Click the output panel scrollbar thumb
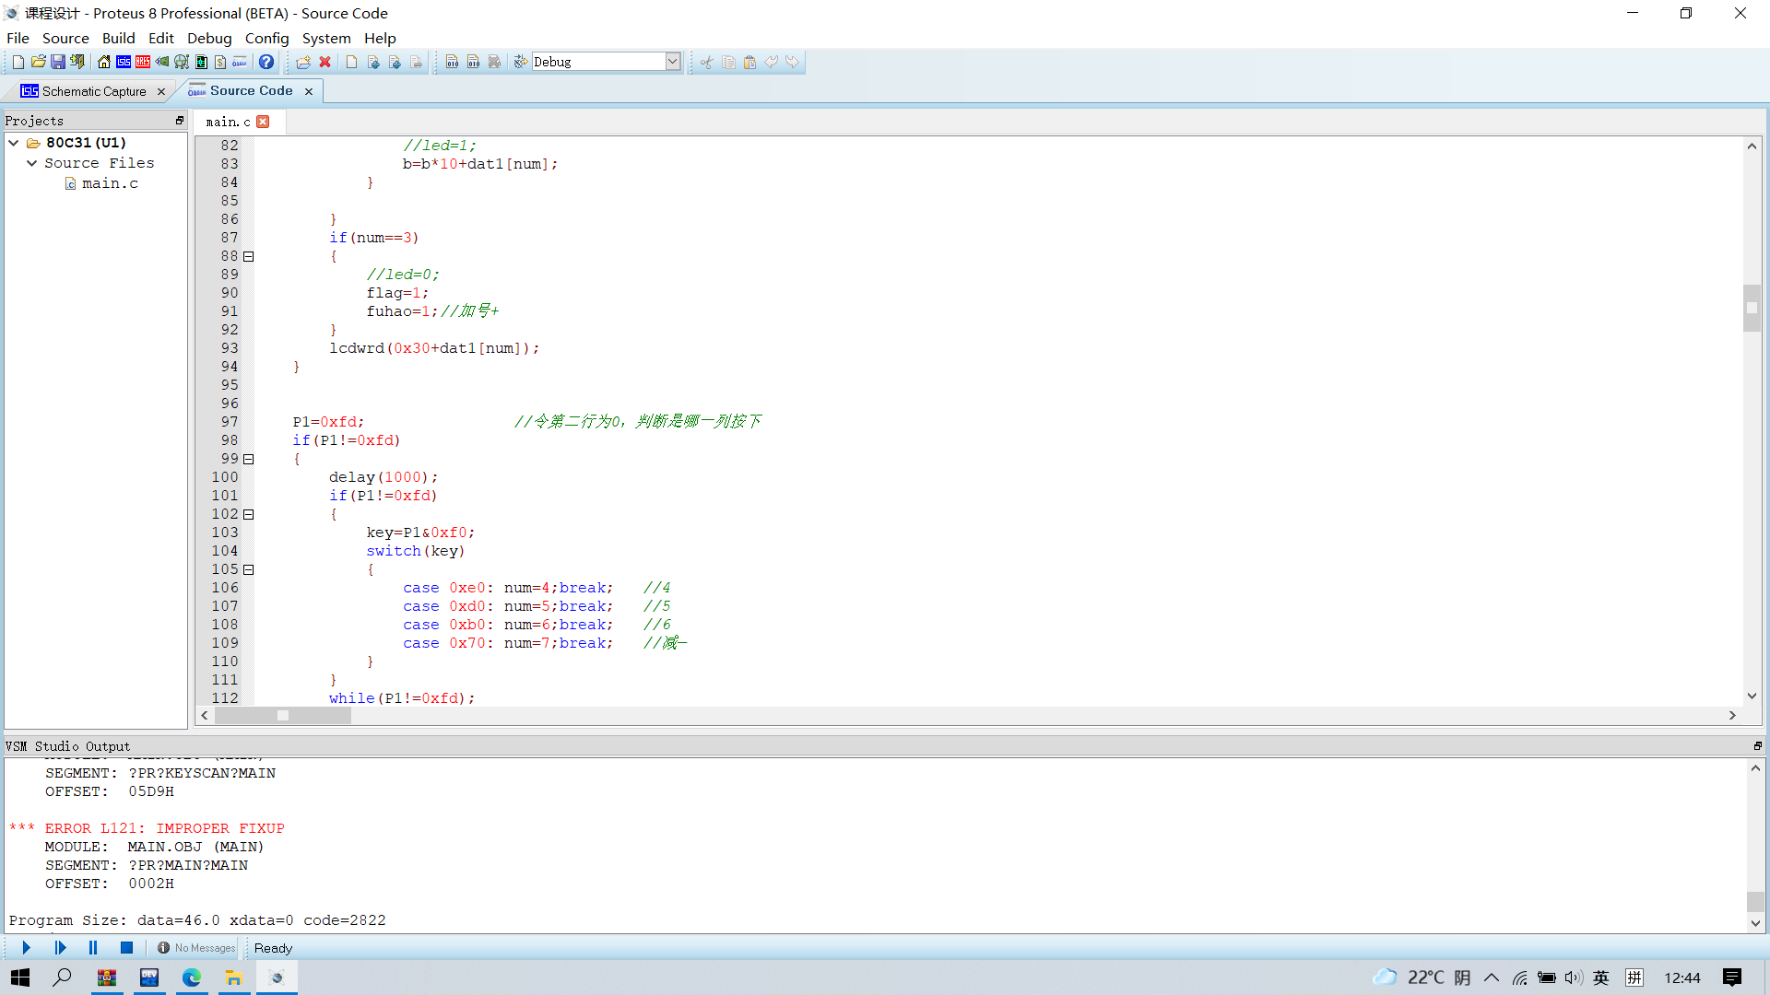Image resolution: width=1770 pixels, height=995 pixels. coord(1755,902)
